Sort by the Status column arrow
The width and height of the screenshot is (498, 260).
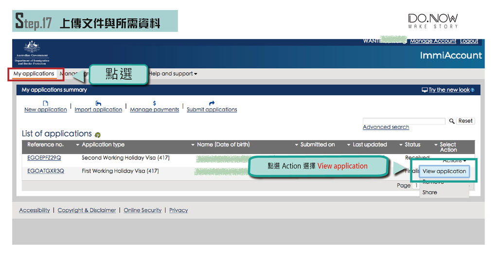click(x=401, y=145)
